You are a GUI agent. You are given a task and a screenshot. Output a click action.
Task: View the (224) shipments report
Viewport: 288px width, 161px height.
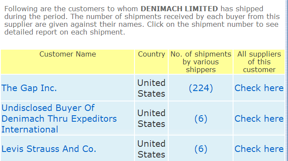[201, 88]
